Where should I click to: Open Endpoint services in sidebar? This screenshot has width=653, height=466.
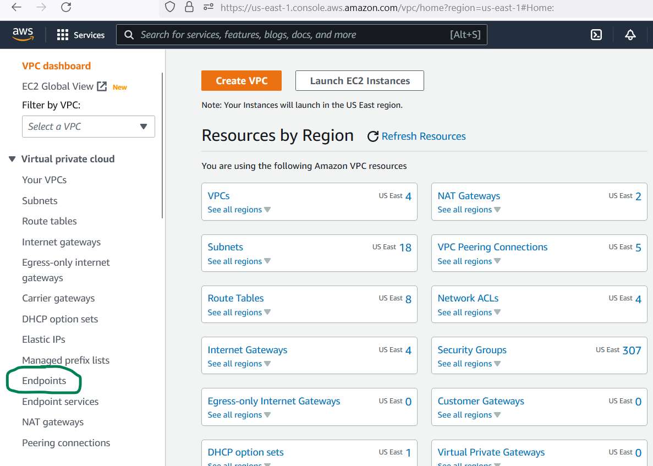coord(60,402)
